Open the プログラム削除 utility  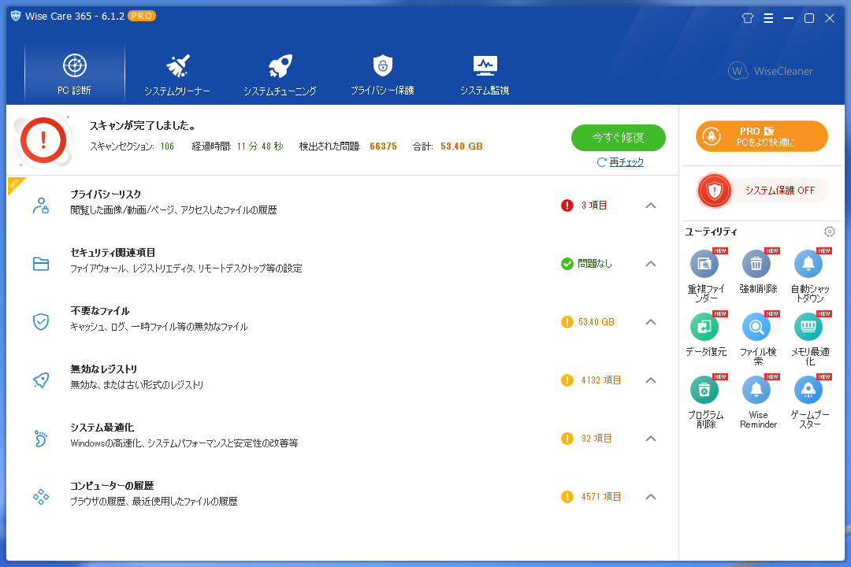704,390
